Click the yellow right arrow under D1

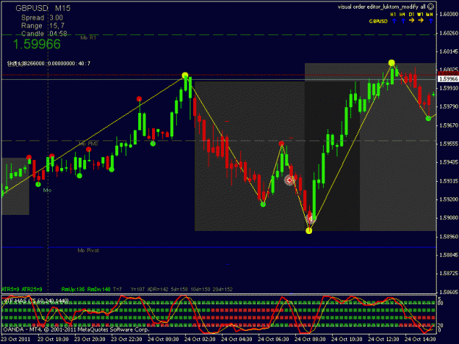pyautogui.click(x=411, y=21)
